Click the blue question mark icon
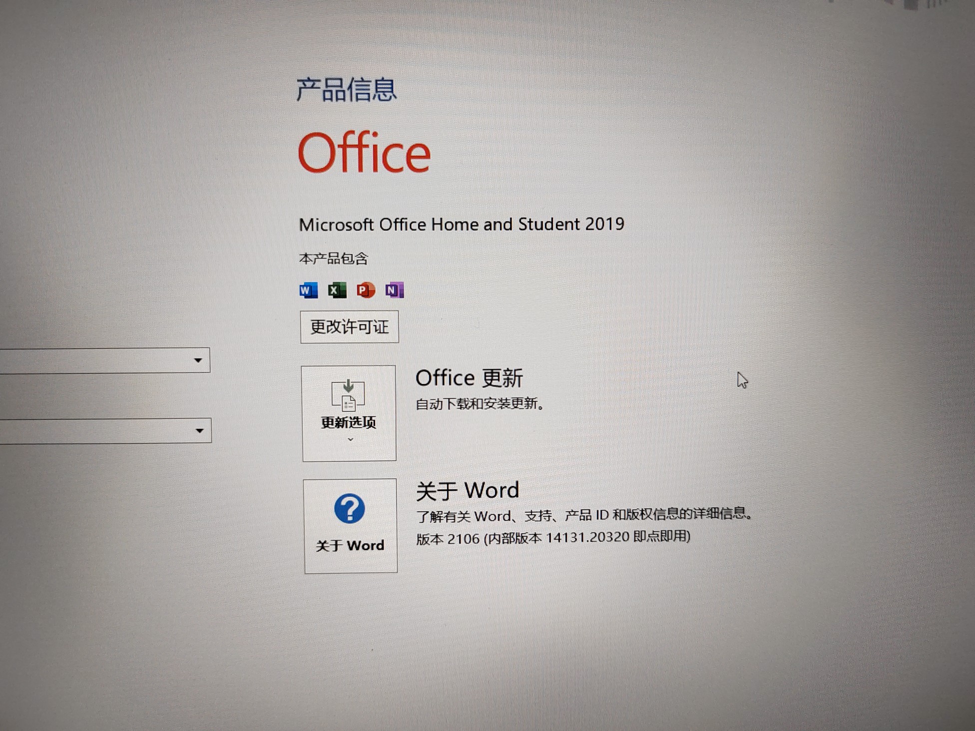This screenshot has height=731, width=975. pos(349,508)
